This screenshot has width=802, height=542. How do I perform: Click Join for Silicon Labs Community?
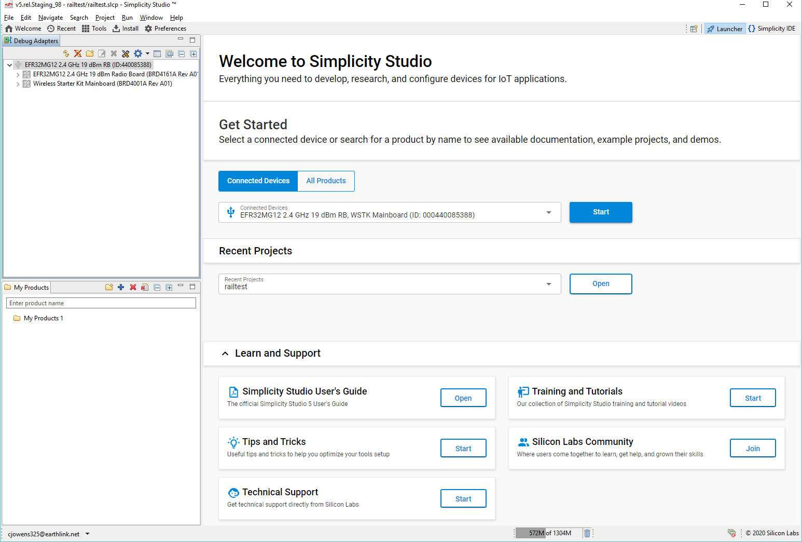coord(753,449)
